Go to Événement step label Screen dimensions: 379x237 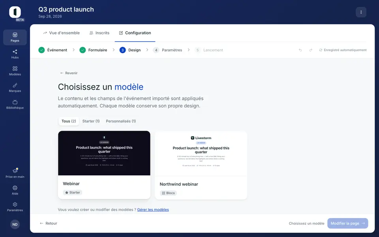57,50
